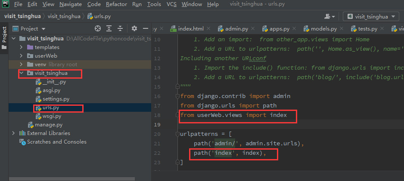Open the Run menu
Image resolution: width=404 pixels, height=181 pixels.
137,4
